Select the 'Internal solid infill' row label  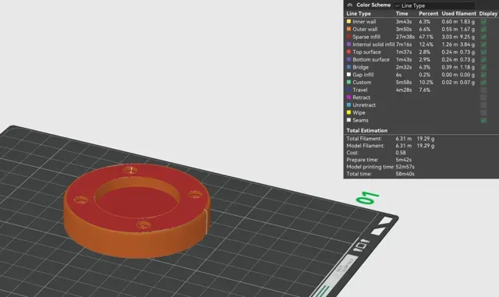[373, 44]
